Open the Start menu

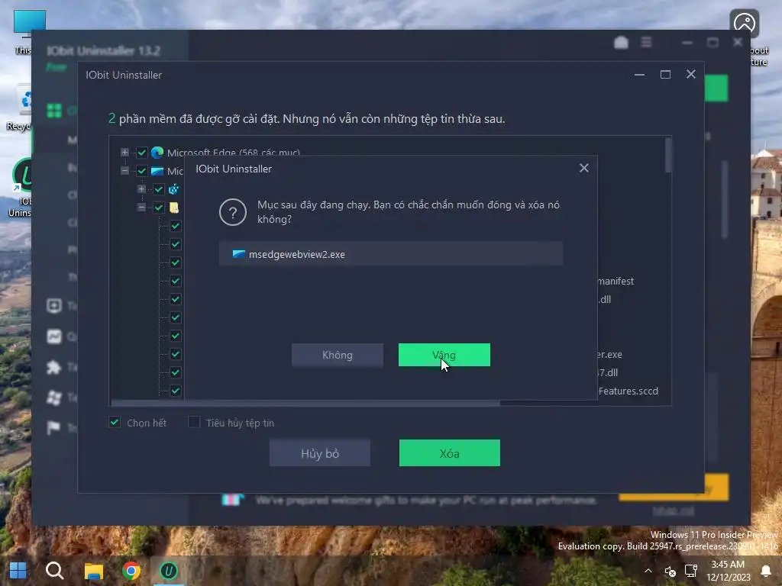(x=18, y=571)
